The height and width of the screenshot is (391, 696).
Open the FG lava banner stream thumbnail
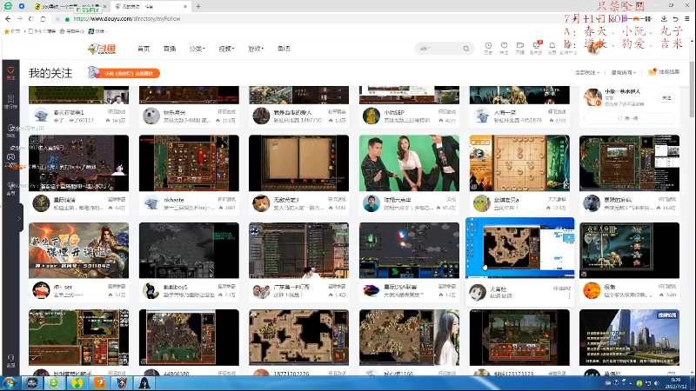(x=78, y=250)
